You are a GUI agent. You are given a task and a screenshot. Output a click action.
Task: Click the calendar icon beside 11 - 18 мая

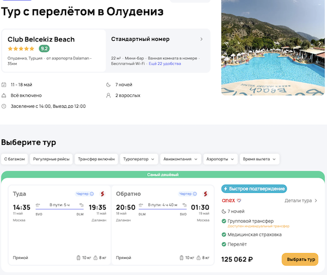click(x=4, y=84)
